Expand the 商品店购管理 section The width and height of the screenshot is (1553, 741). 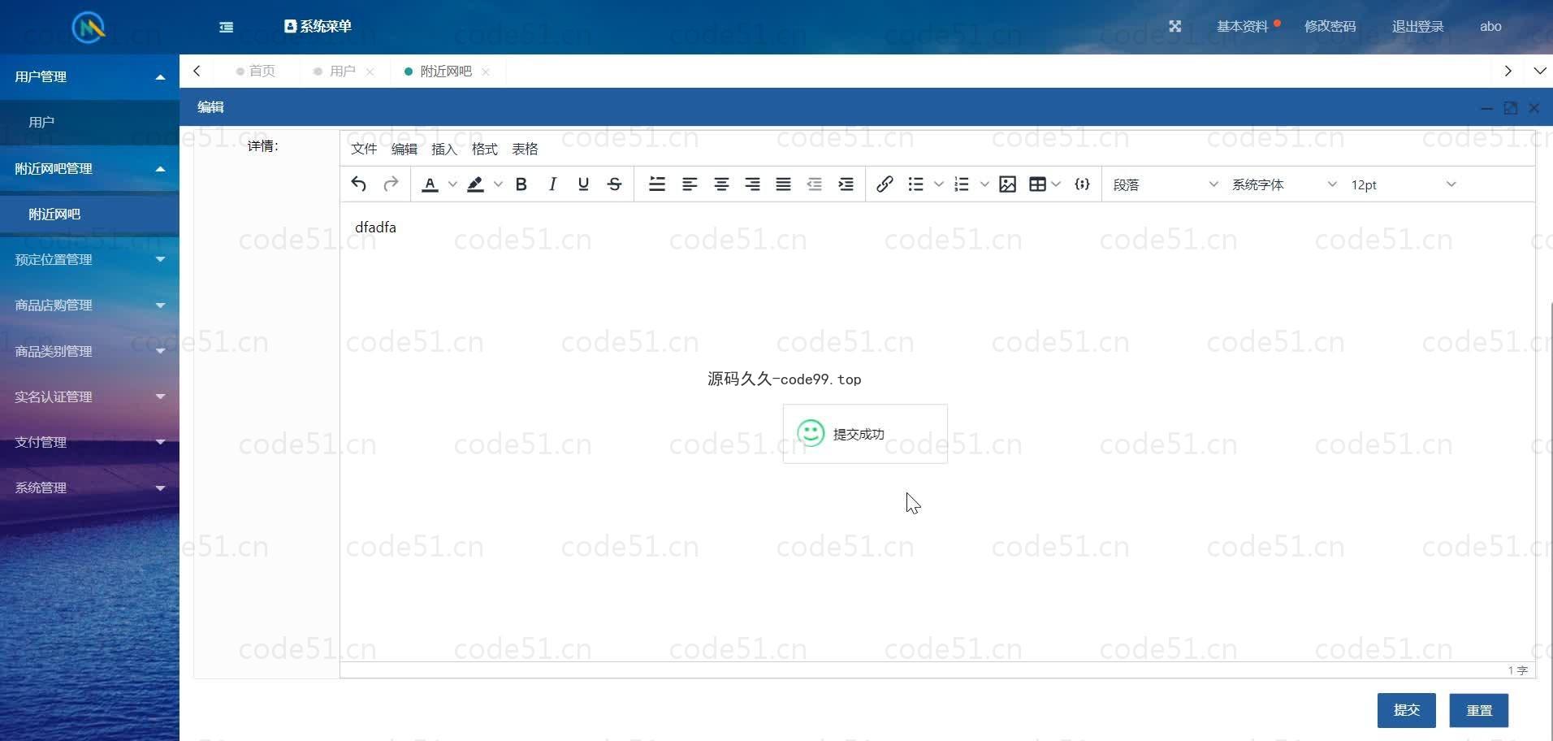89,305
